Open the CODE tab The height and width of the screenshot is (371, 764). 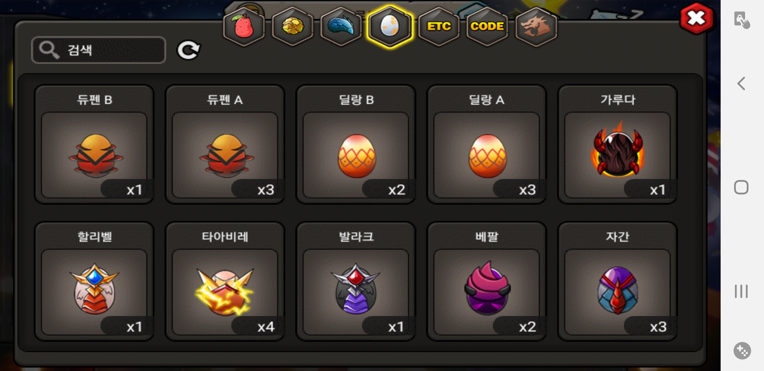pyautogui.click(x=487, y=26)
